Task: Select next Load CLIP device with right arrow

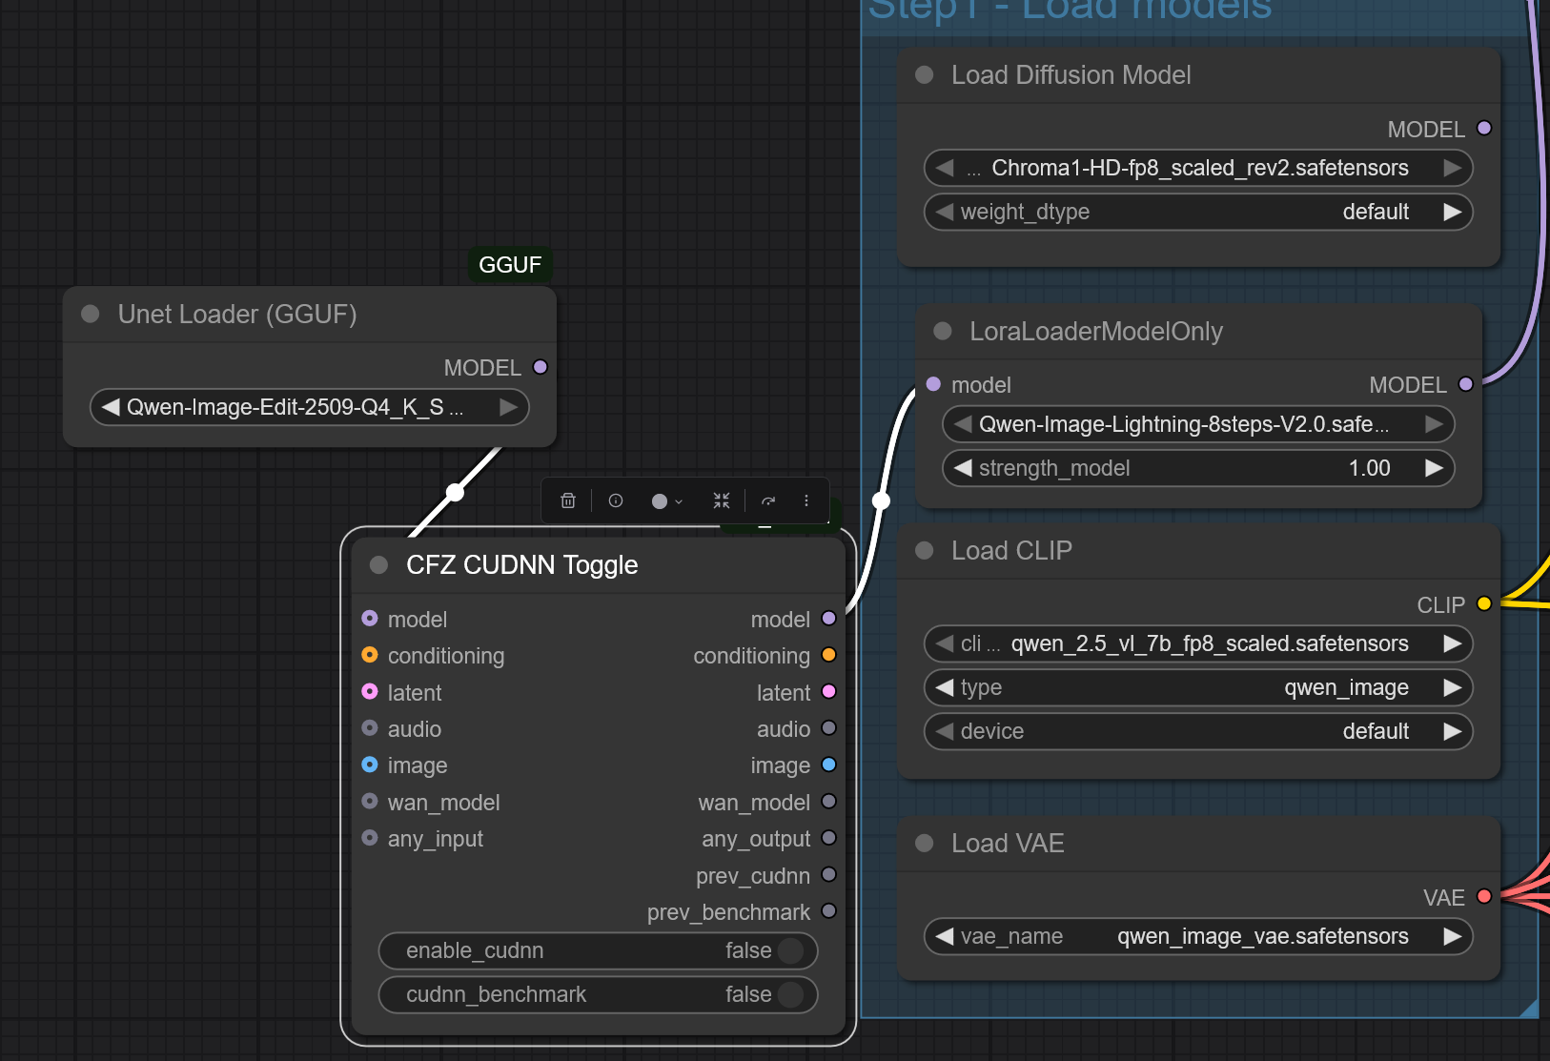Action: pos(1452,731)
